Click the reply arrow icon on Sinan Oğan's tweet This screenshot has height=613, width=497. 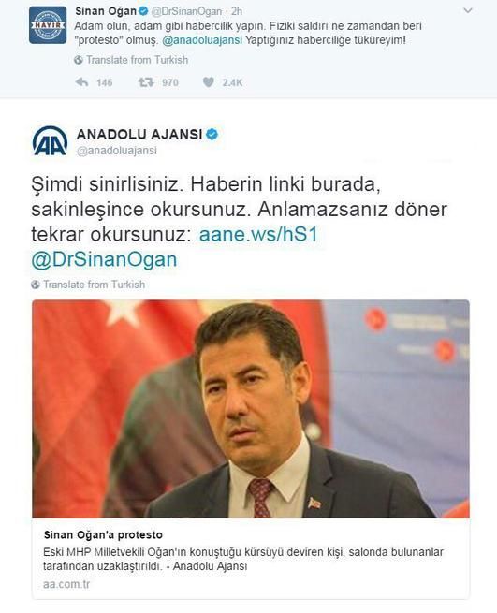coord(81,82)
